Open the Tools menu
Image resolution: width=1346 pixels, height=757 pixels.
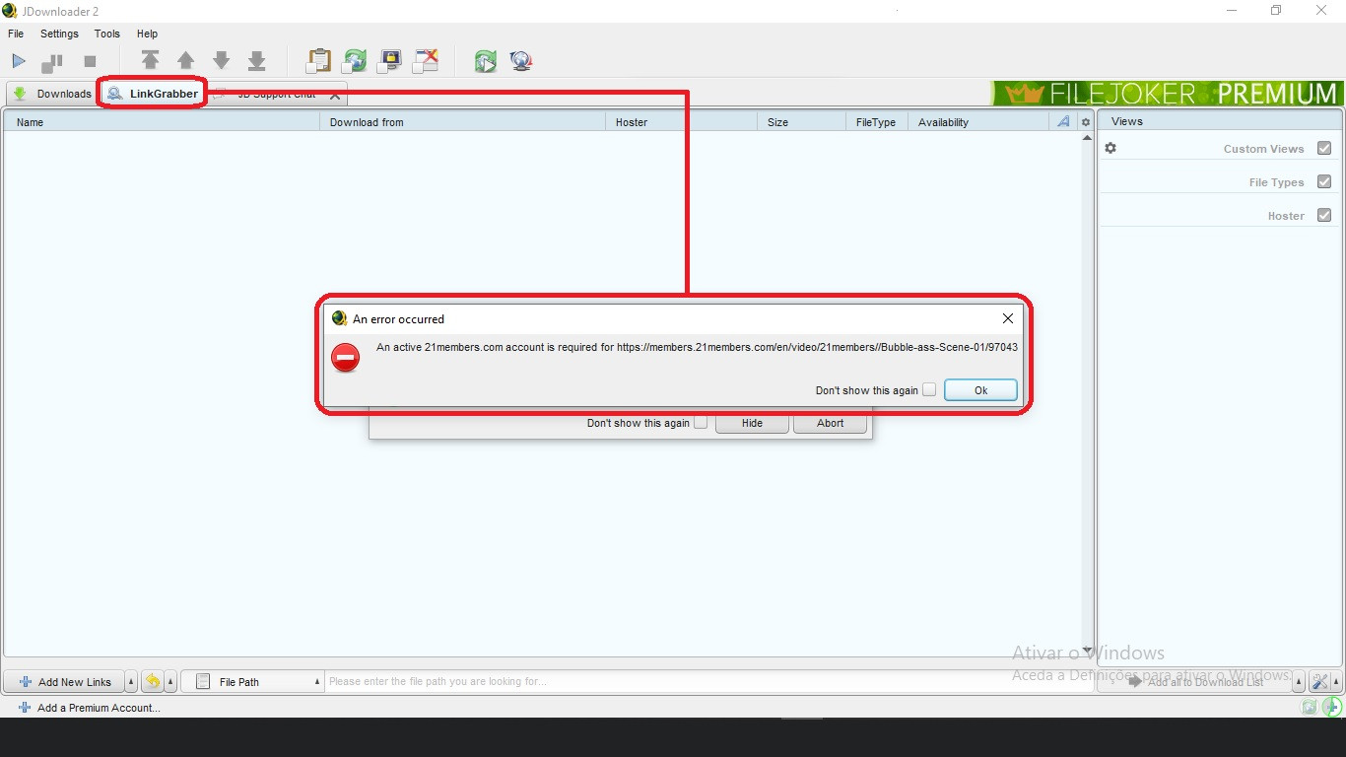click(x=106, y=34)
